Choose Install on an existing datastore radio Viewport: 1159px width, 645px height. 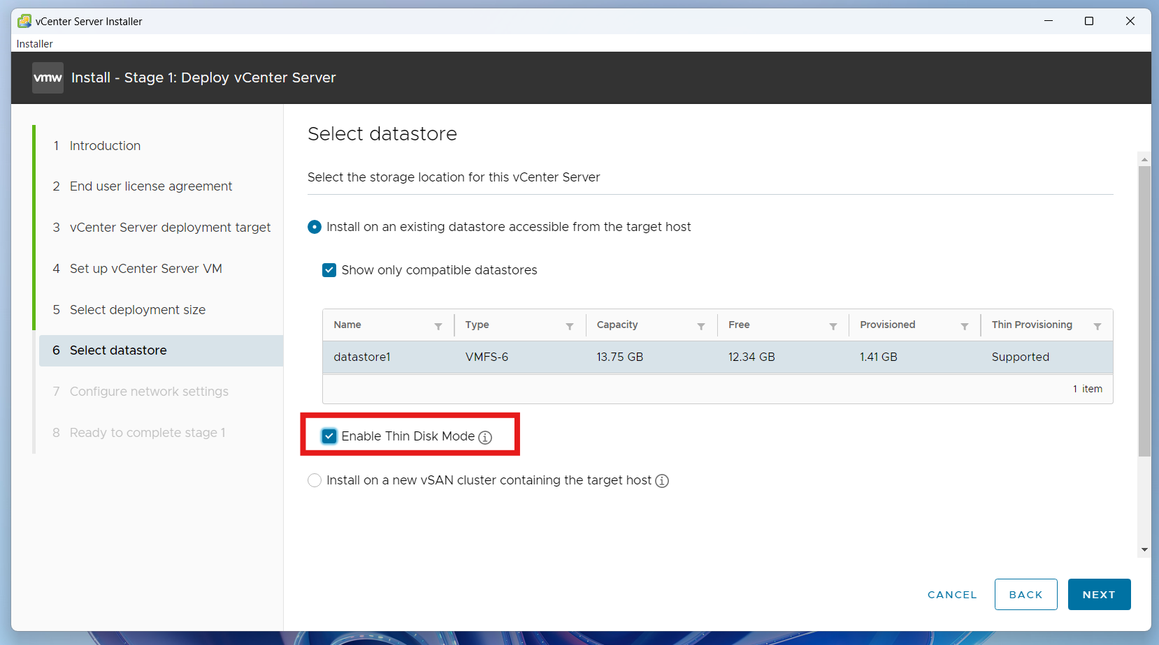(315, 227)
